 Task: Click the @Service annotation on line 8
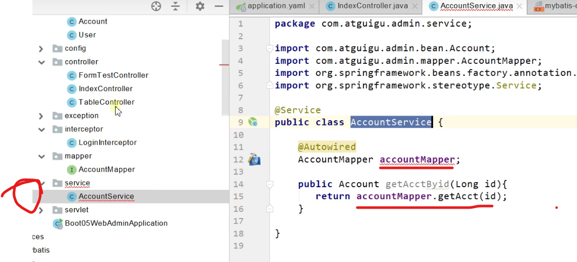pyautogui.click(x=298, y=110)
